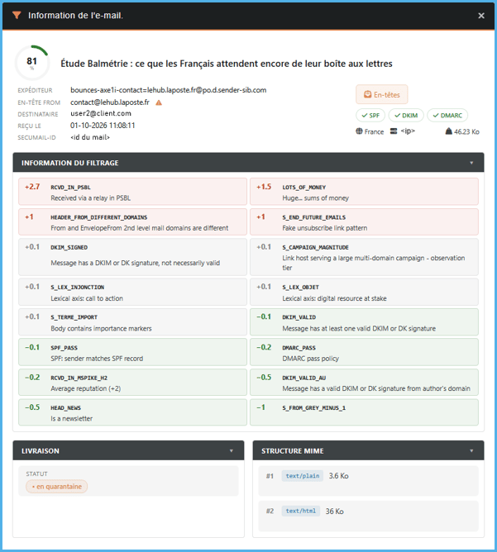
Task: Select the DKIM_VALID rule card
Action: point(364,322)
